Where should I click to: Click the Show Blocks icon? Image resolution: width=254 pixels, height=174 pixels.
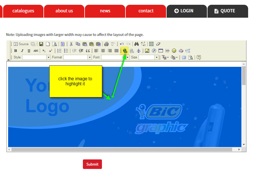[191, 57]
